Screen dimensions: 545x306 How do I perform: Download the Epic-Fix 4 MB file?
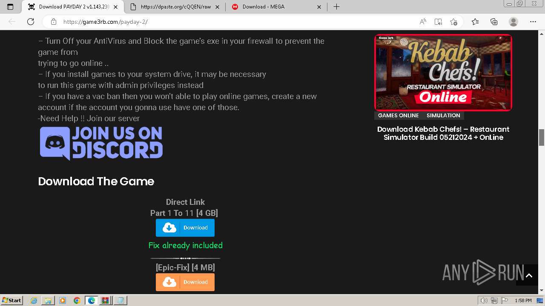point(185,282)
